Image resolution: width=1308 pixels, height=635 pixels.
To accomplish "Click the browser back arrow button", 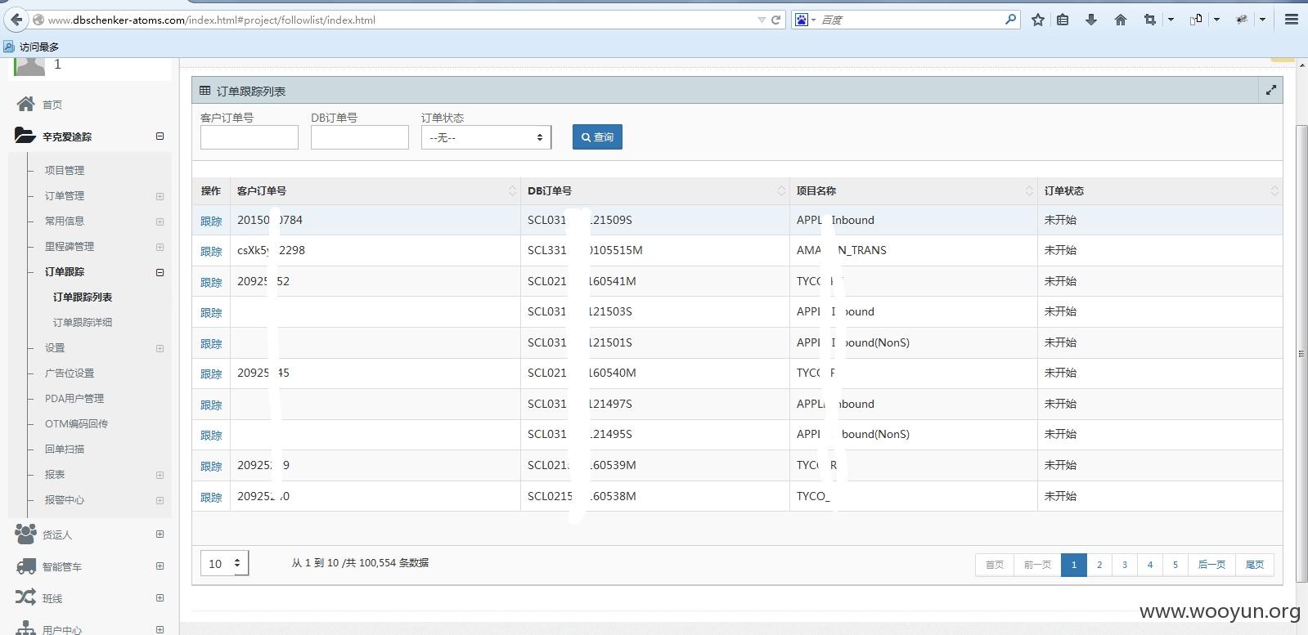I will click(16, 20).
